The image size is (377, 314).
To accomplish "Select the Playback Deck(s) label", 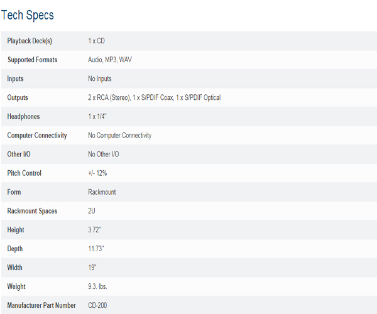I will point(30,41).
